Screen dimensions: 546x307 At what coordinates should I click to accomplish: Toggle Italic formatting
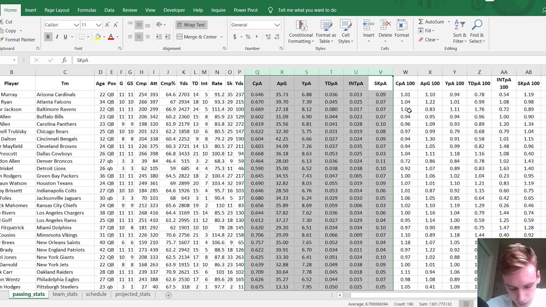tap(57, 37)
